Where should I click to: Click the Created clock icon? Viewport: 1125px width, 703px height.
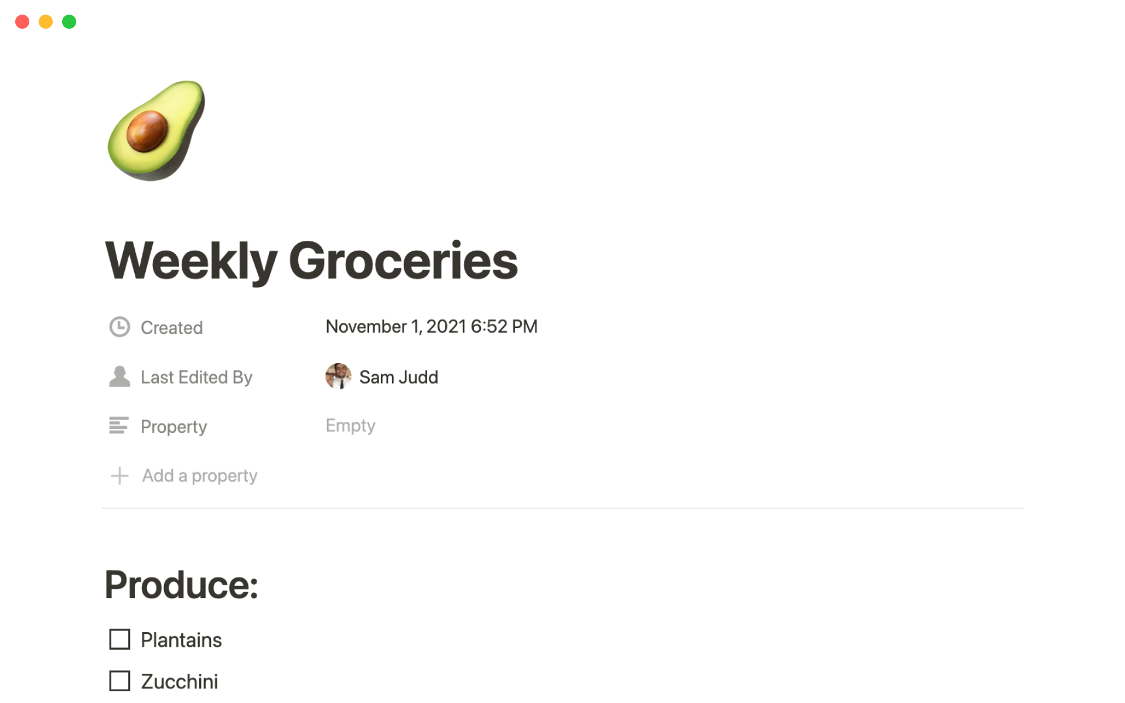point(120,327)
